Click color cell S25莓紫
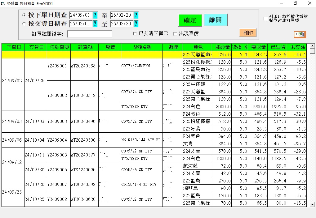 click(x=198, y=129)
